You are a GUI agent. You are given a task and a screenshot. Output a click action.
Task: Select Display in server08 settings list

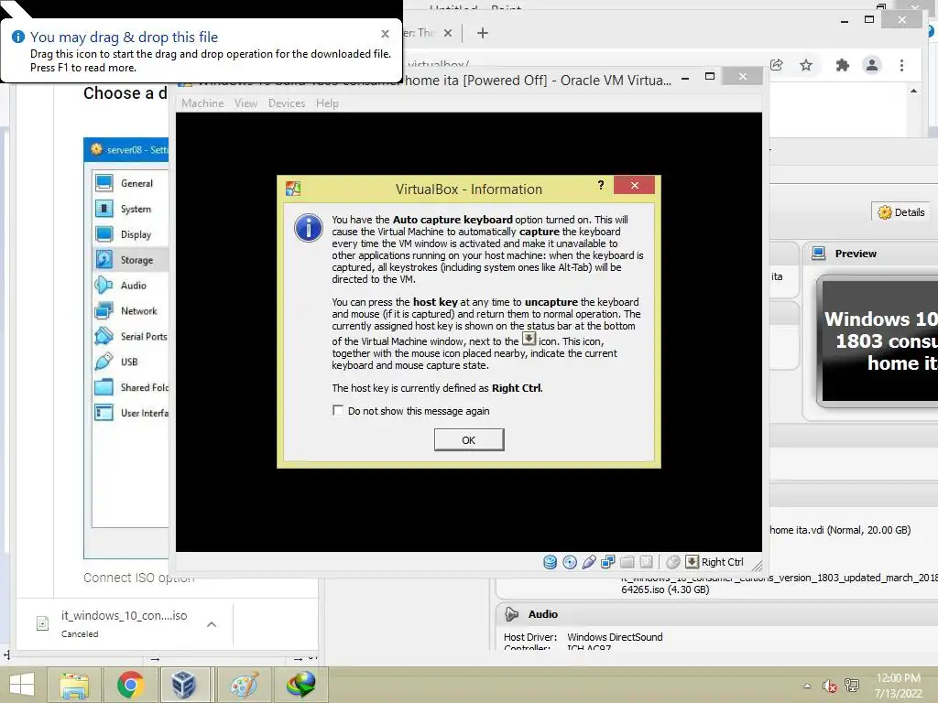tap(130, 234)
